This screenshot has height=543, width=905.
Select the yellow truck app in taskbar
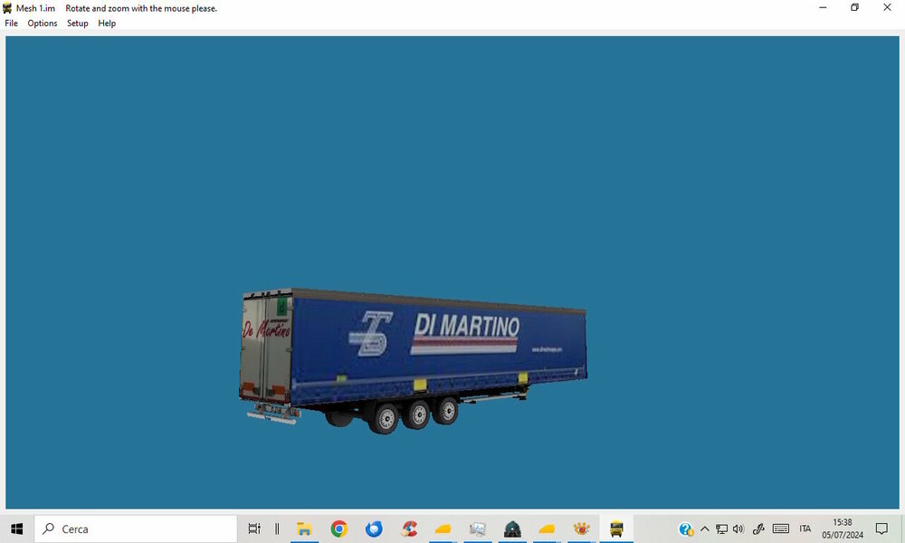coord(616,529)
